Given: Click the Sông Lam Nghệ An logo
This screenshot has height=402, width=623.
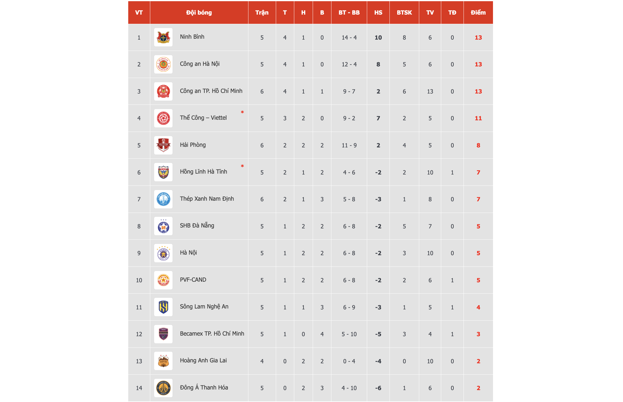Looking at the screenshot, I should 163,307.
